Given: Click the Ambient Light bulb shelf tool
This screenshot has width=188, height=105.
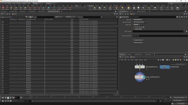Looking at the screenshot, I should (155, 8).
